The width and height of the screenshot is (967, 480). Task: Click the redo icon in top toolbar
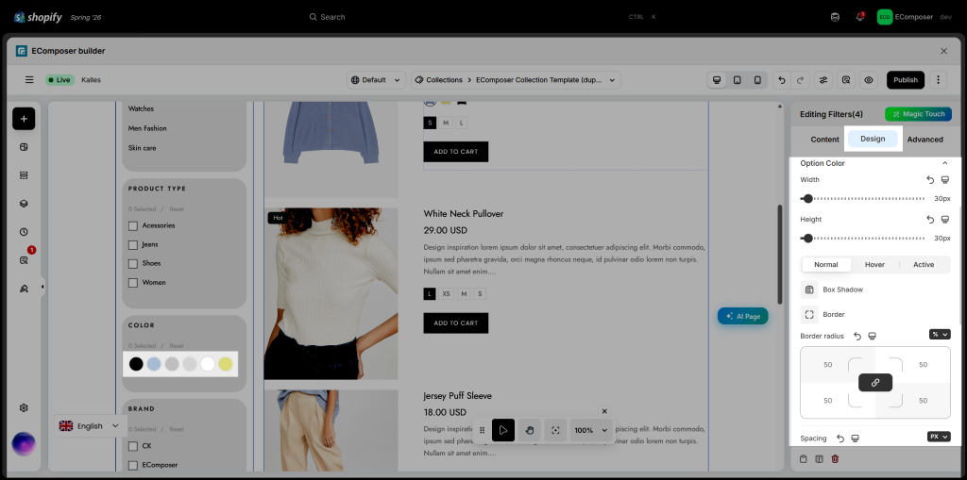pyautogui.click(x=801, y=80)
